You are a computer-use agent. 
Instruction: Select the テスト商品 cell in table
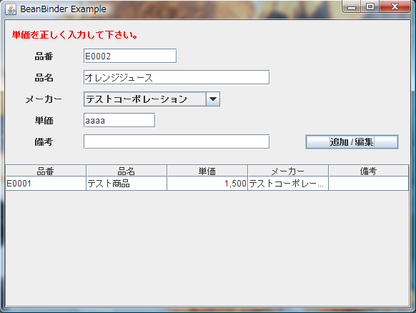127,184
